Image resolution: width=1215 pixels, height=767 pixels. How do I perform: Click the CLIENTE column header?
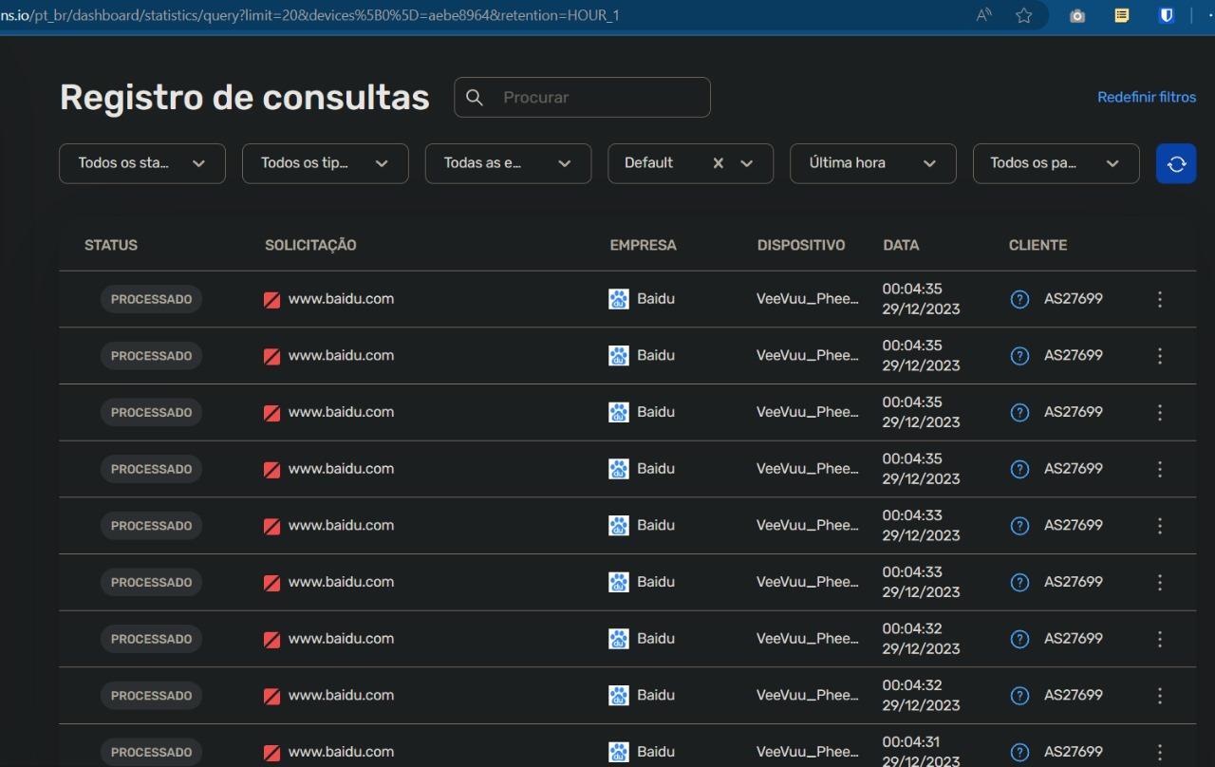coord(1037,245)
